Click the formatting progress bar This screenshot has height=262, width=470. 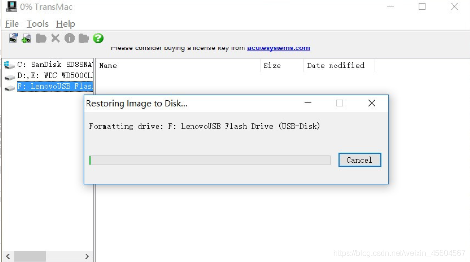(210, 160)
